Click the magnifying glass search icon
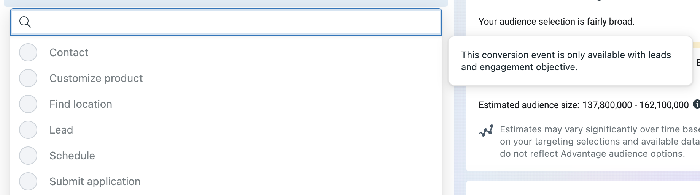Viewport: 700px width, 195px height. pos(25,22)
